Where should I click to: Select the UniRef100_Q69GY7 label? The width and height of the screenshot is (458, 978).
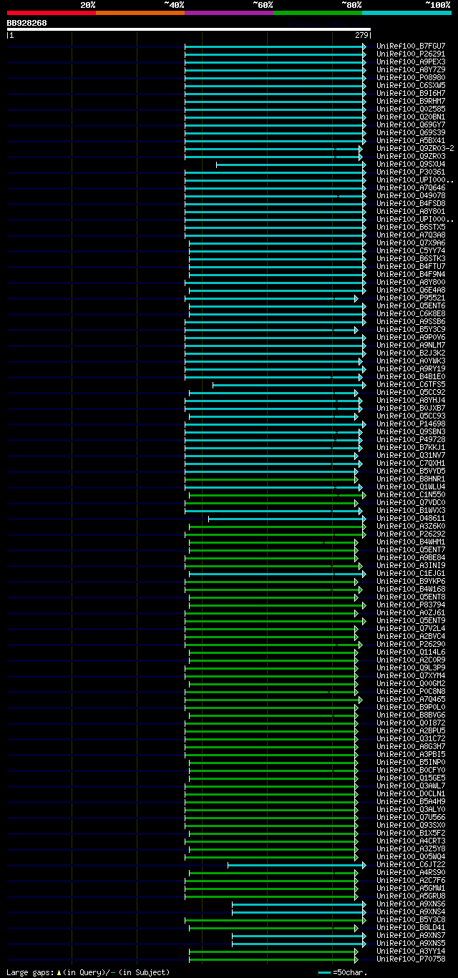point(411,124)
